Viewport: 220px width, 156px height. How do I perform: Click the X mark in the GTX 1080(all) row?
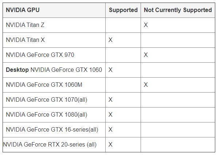tap(110, 114)
